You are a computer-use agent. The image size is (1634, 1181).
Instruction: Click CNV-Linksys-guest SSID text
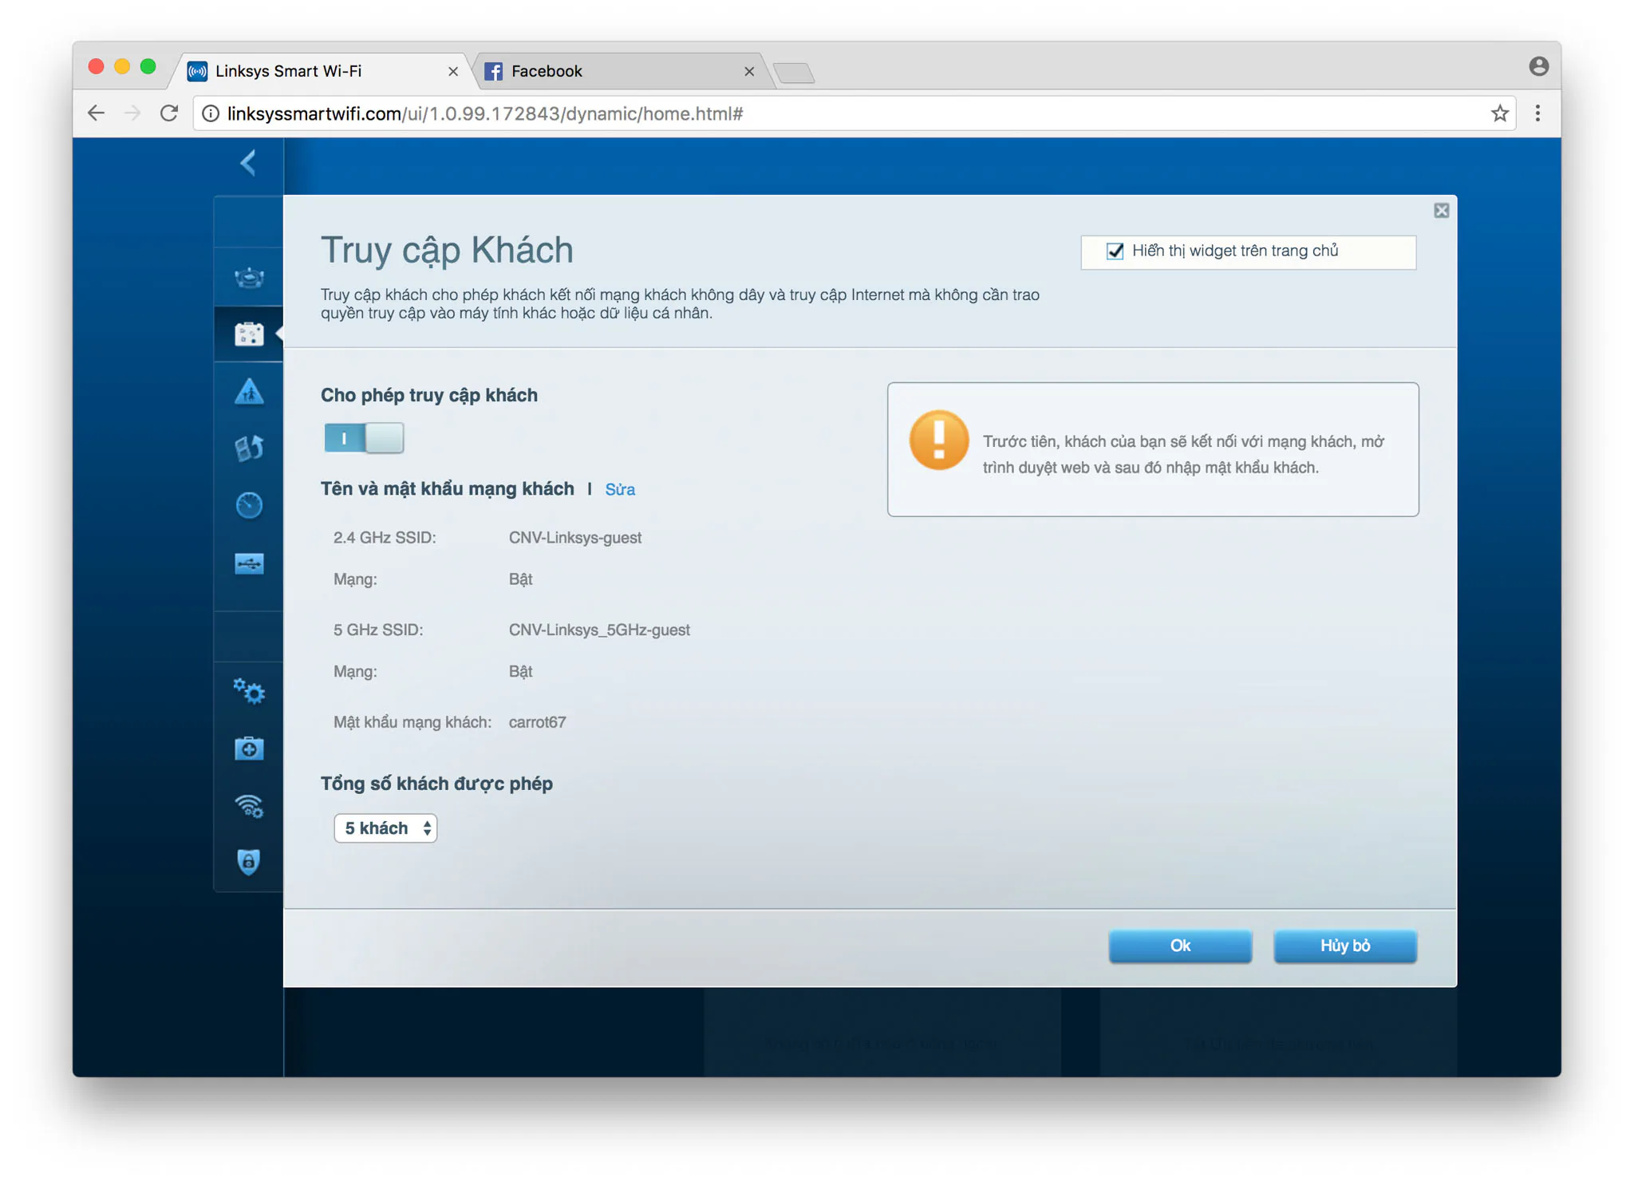point(574,538)
